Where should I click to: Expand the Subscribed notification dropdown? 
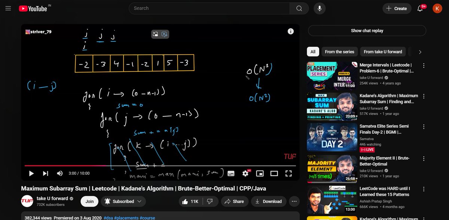point(123,201)
